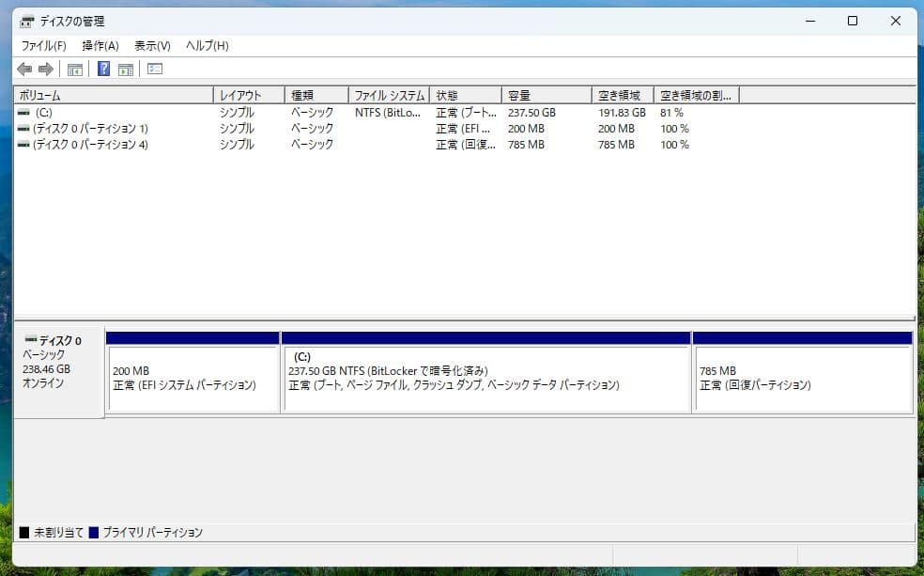Click the Disk Management title bar icon
The height and width of the screenshot is (576, 924).
click(x=26, y=20)
